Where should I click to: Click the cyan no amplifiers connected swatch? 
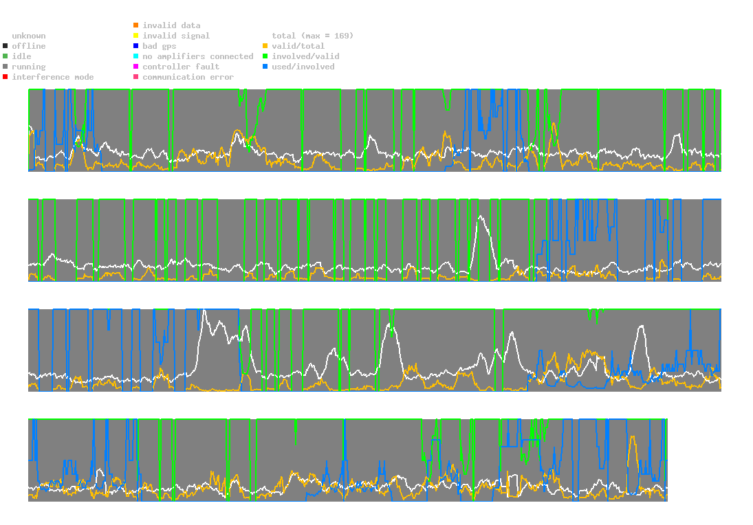(136, 56)
